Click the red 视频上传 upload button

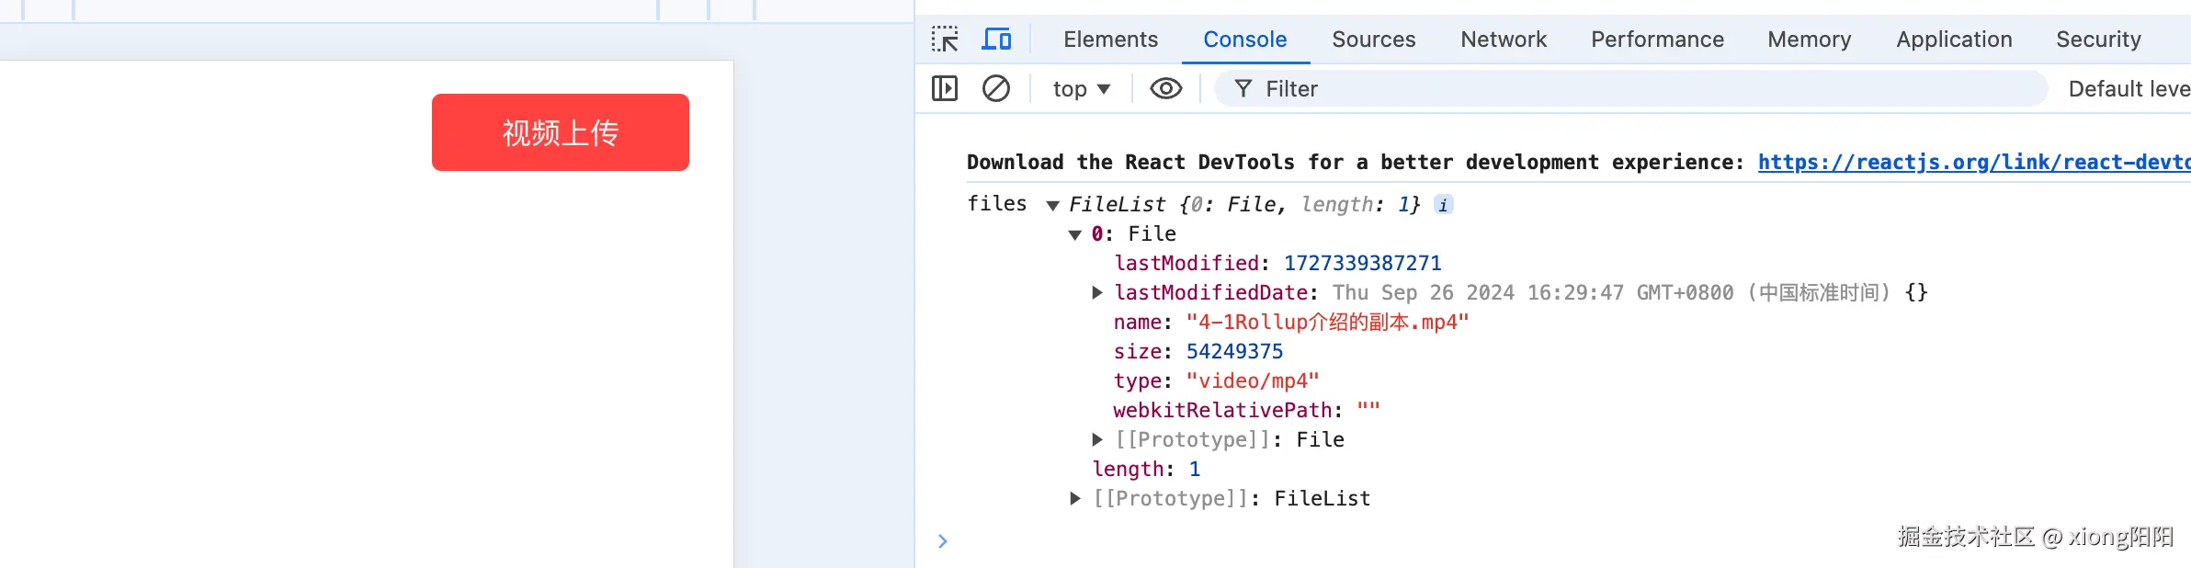tap(561, 132)
